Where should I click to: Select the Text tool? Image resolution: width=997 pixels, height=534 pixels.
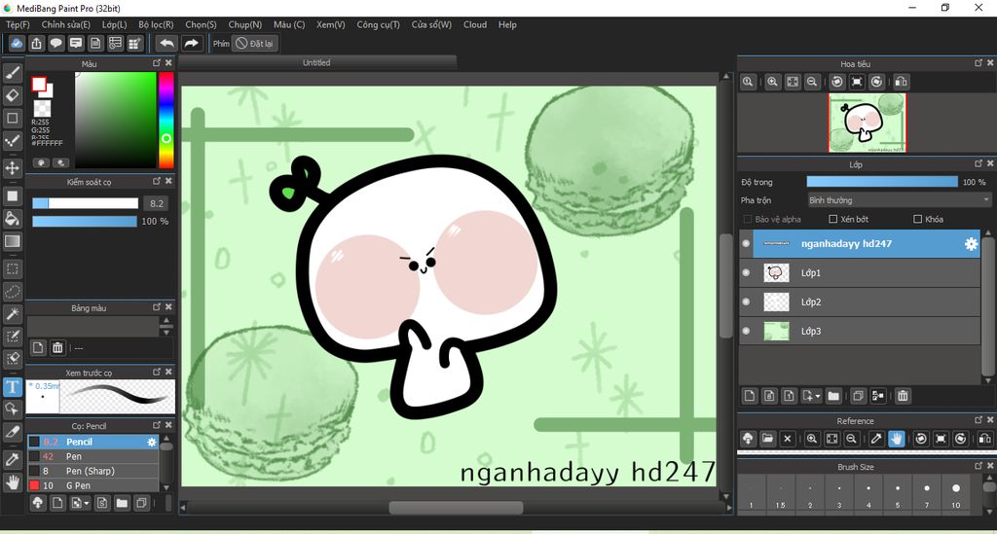[12, 387]
